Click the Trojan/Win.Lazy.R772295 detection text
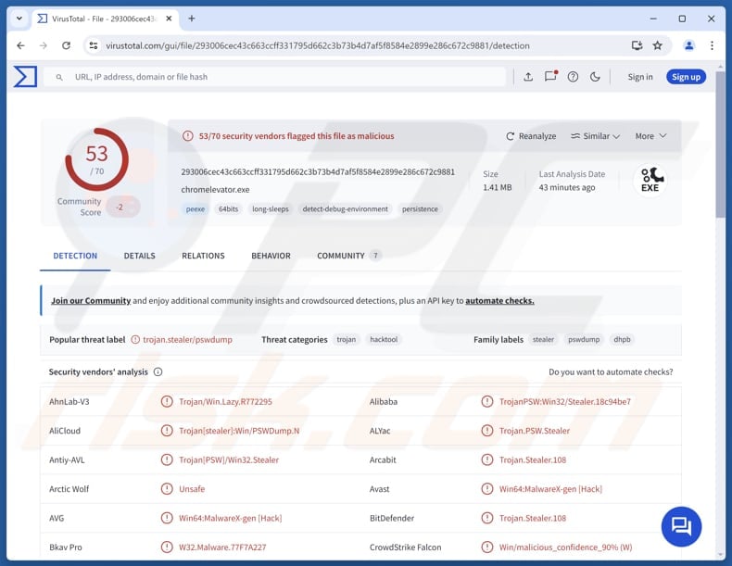Viewport: 732px width, 566px height. coord(225,401)
